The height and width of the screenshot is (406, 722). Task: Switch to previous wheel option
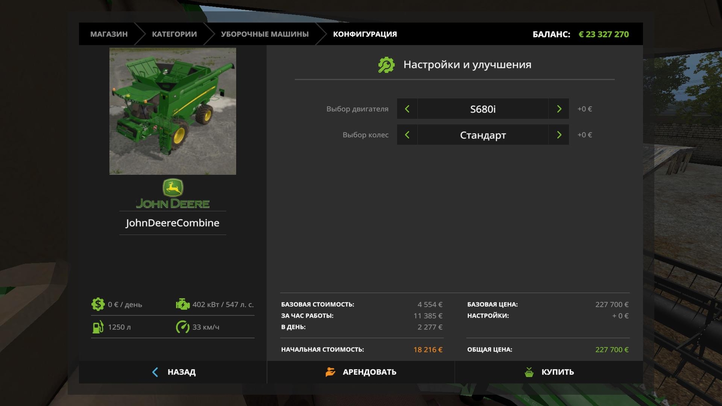pos(407,135)
